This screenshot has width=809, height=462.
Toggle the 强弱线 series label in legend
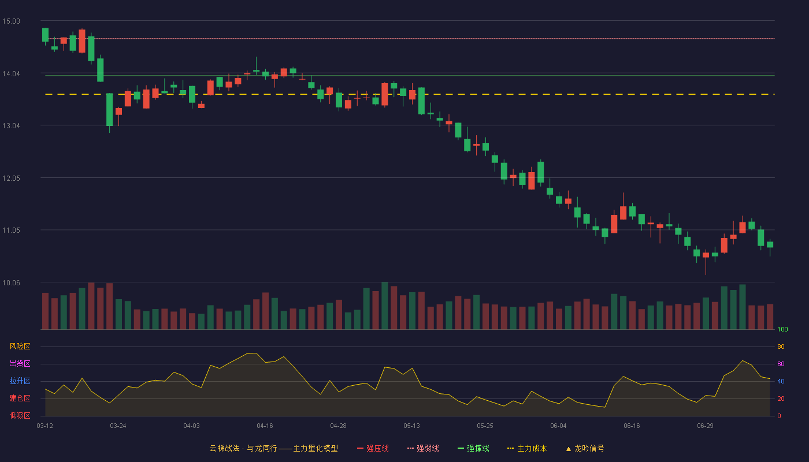point(428,448)
